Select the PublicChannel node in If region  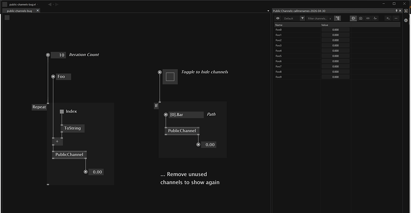click(x=182, y=131)
